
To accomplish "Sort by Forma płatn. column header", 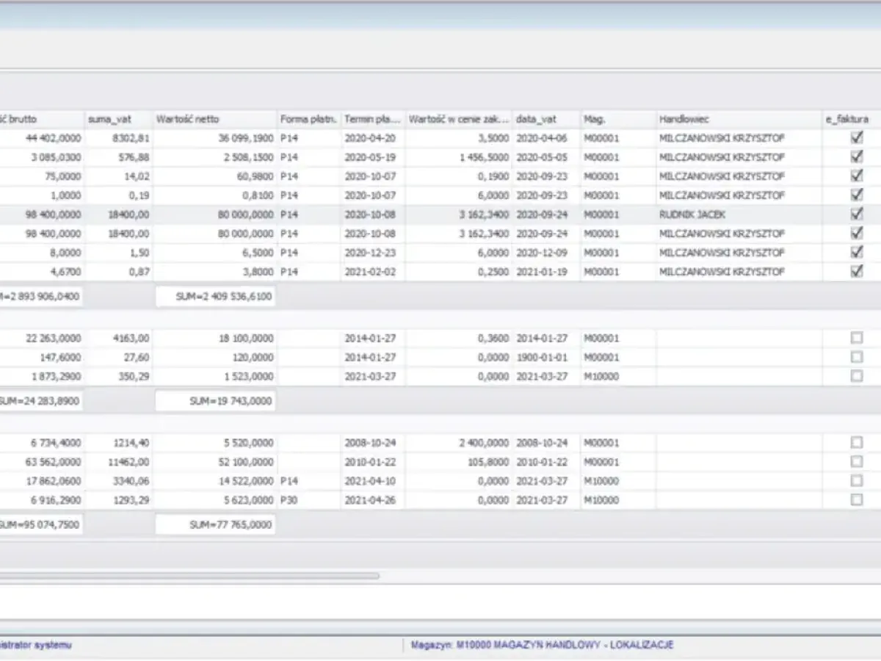I will point(309,119).
